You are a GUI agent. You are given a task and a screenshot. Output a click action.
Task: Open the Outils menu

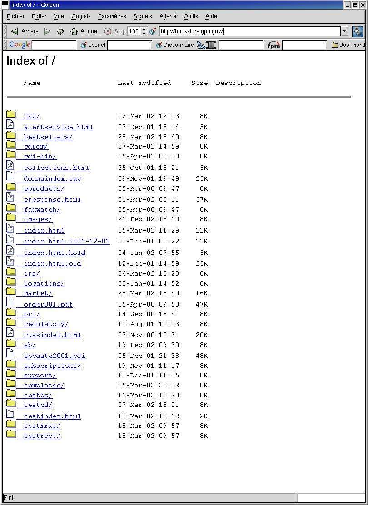pos(191,16)
